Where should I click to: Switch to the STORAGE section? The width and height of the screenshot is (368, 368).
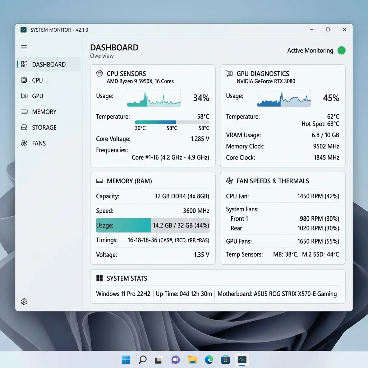49,127
